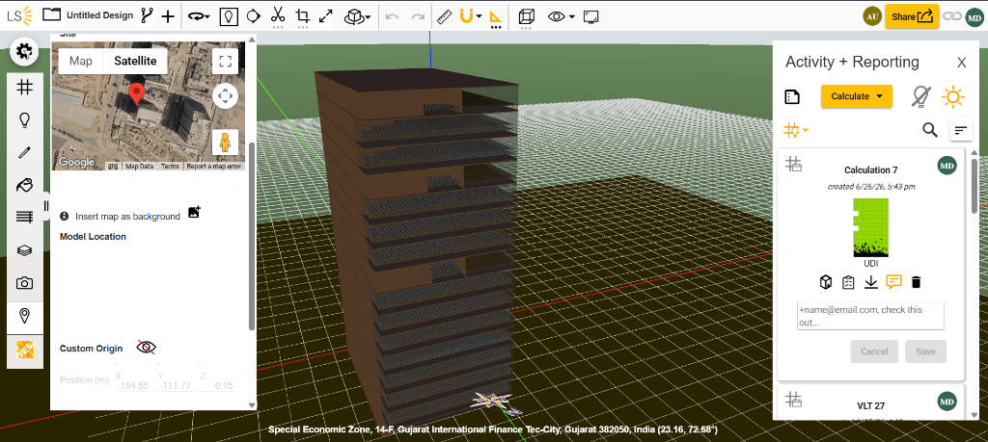Redo the last action
The width and height of the screenshot is (988, 442).
point(418,17)
